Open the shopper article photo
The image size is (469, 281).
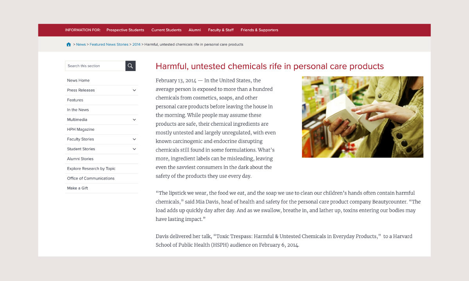[x=362, y=117]
